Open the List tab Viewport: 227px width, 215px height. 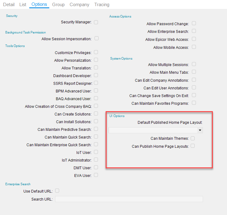point(23,5)
